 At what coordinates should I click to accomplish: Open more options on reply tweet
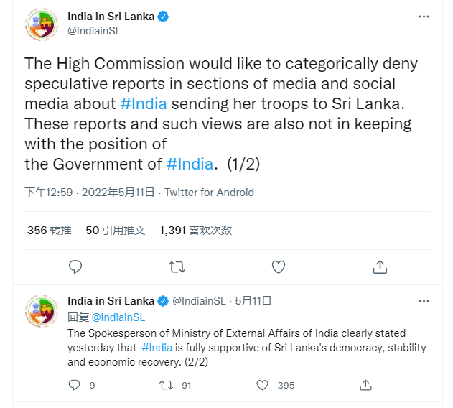(x=426, y=301)
